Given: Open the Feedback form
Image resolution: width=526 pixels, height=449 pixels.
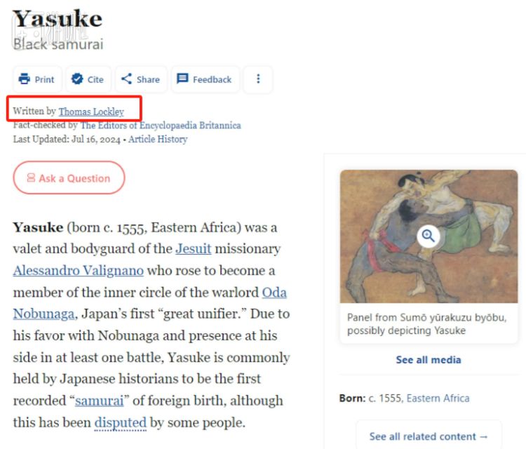Looking at the screenshot, I should (204, 79).
